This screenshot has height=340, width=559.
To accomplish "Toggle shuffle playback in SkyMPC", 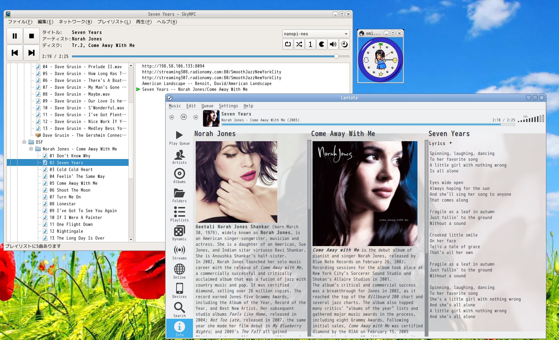I will [x=299, y=44].
